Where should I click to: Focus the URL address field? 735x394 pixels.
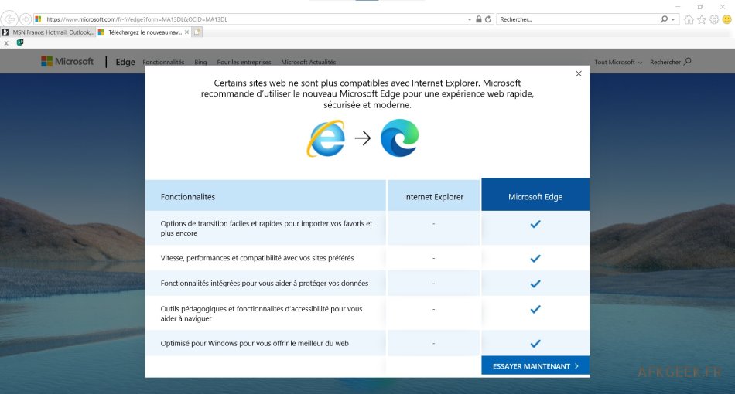pos(253,19)
